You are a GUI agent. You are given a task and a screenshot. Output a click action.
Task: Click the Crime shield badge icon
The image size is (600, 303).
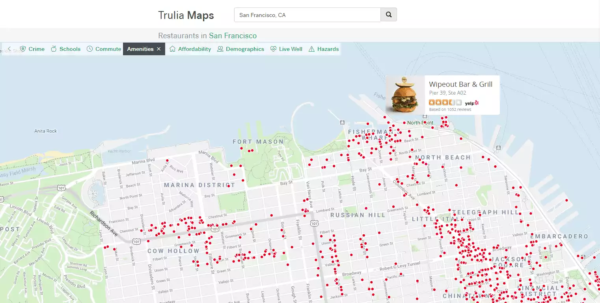coord(23,49)
